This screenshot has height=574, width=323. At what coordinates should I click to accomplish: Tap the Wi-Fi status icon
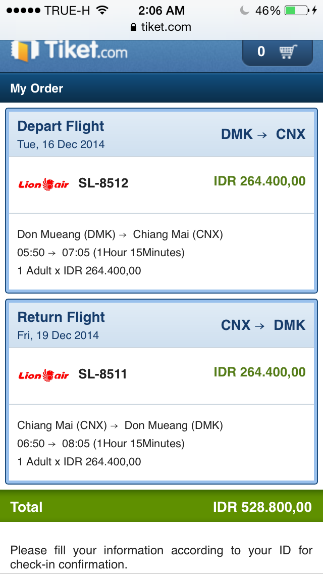pos(102,10)
